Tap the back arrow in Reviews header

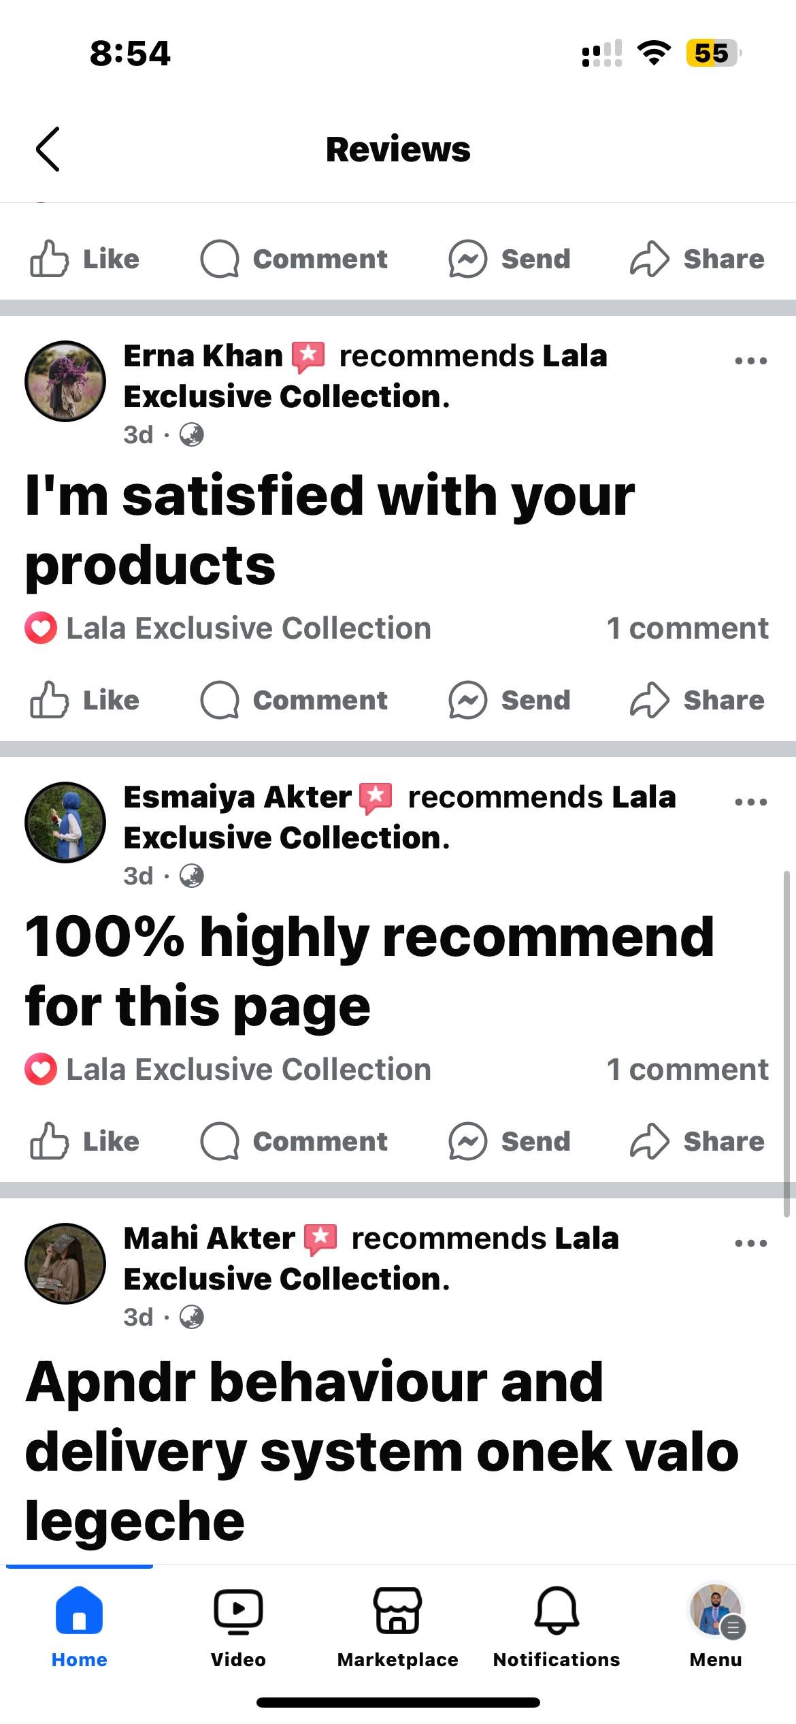(x=48, y=149)
